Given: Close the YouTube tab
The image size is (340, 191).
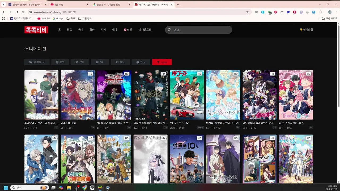Looking at the screenshot, I should (x=87, y=5).
